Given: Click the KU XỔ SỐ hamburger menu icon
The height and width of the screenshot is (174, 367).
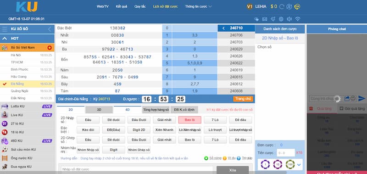Looking at the screenshot, I should [x=5, y=29].
